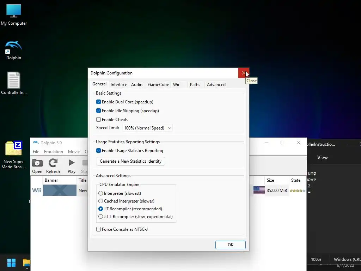Maximize the Dolphin 5.0 main window
Viewport: 361px width, 271px height.
[x=282, y=143]
